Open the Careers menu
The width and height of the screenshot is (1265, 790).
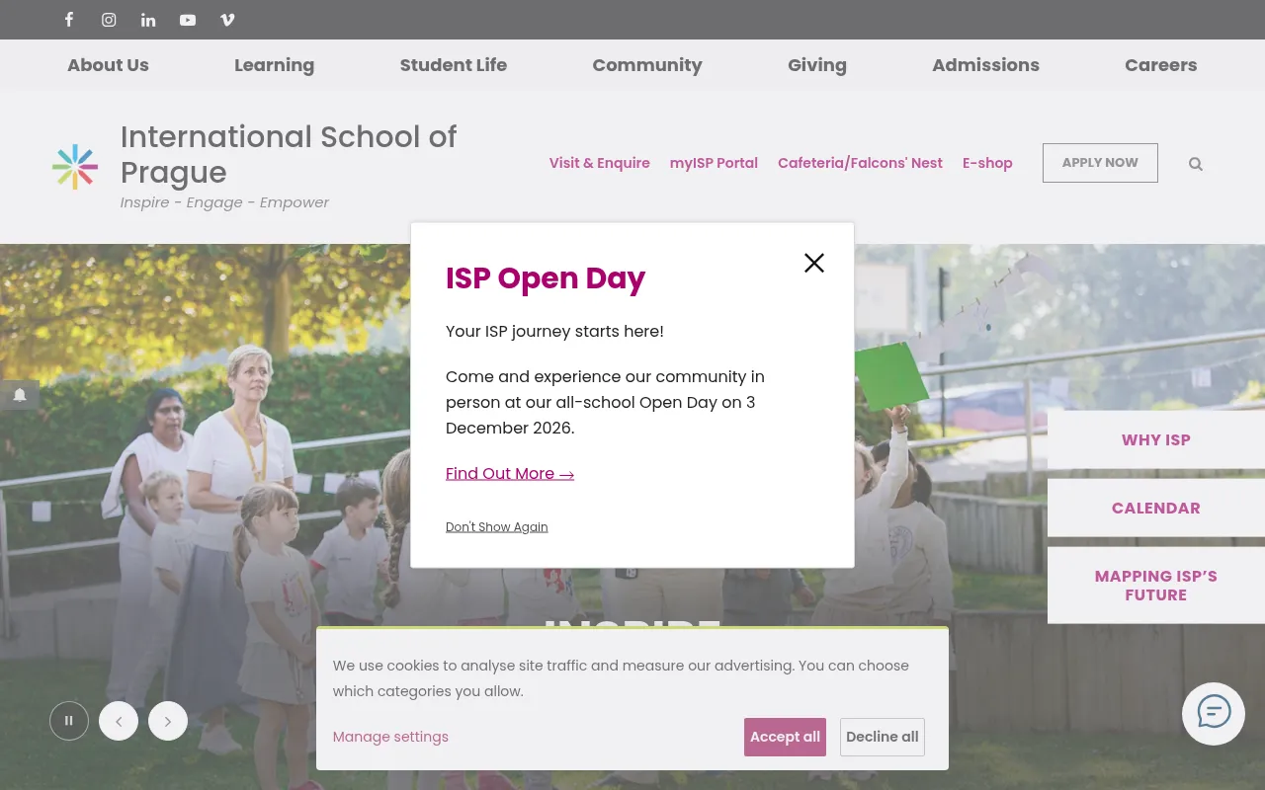click(x=1160, y=65)
